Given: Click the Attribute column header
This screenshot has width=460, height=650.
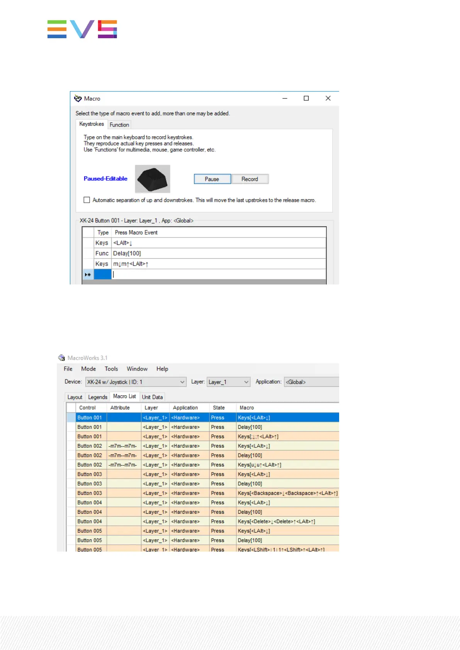Looking at the screenshot, I should pyautogui.click(x=124, y=408).
